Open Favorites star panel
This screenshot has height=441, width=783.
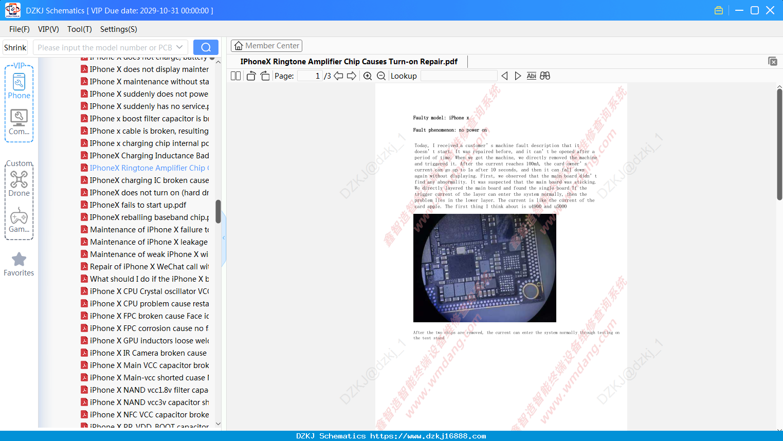tap(19, 265)
